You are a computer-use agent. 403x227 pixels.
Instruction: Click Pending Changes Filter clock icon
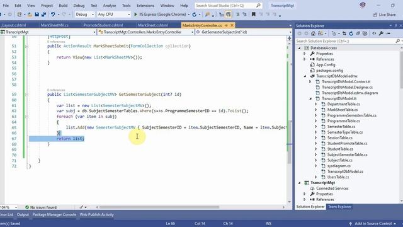coord(334,33)
